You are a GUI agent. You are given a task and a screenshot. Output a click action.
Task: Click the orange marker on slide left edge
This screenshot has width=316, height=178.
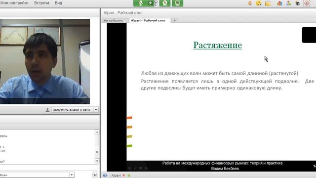coord(129,127)
